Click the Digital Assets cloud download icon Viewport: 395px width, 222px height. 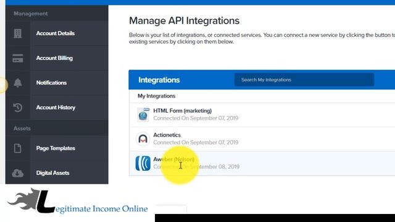(x=18, y=173)
